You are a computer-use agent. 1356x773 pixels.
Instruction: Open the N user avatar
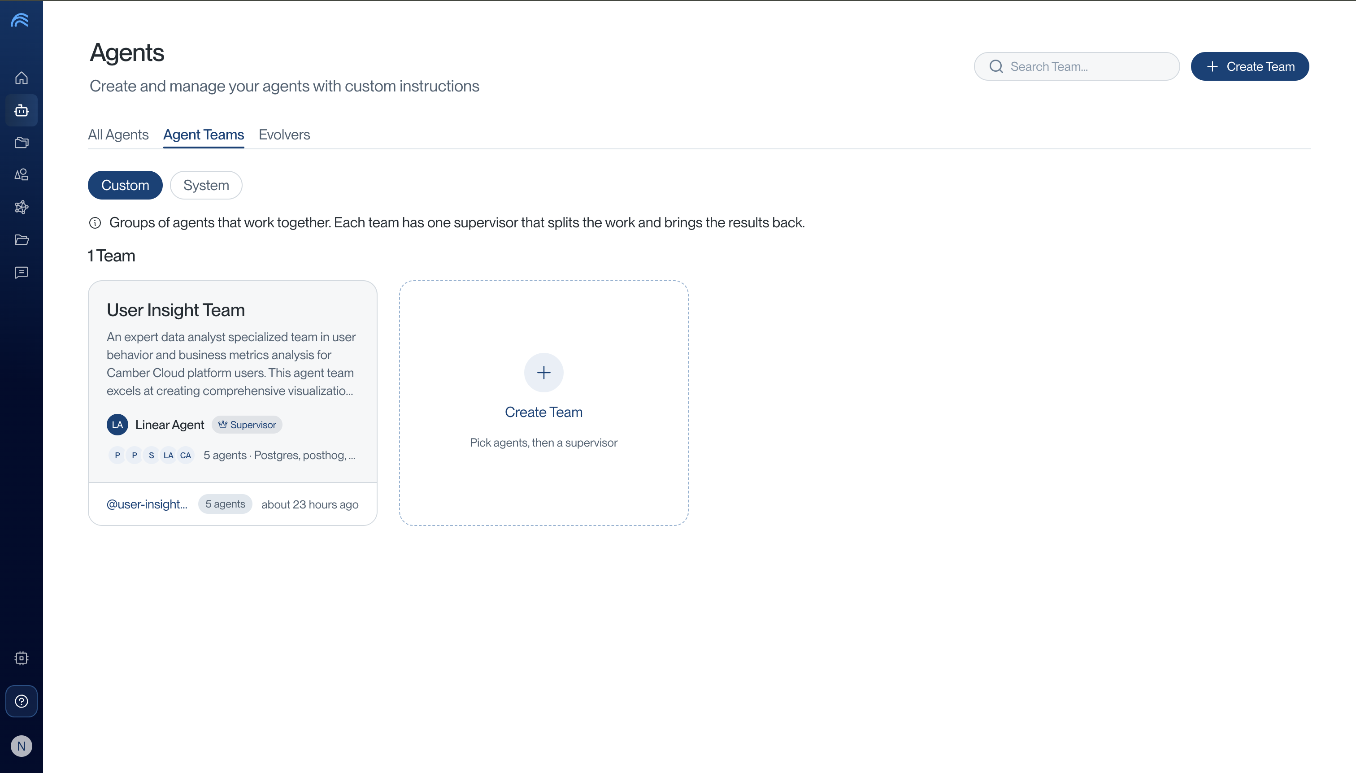21,746
